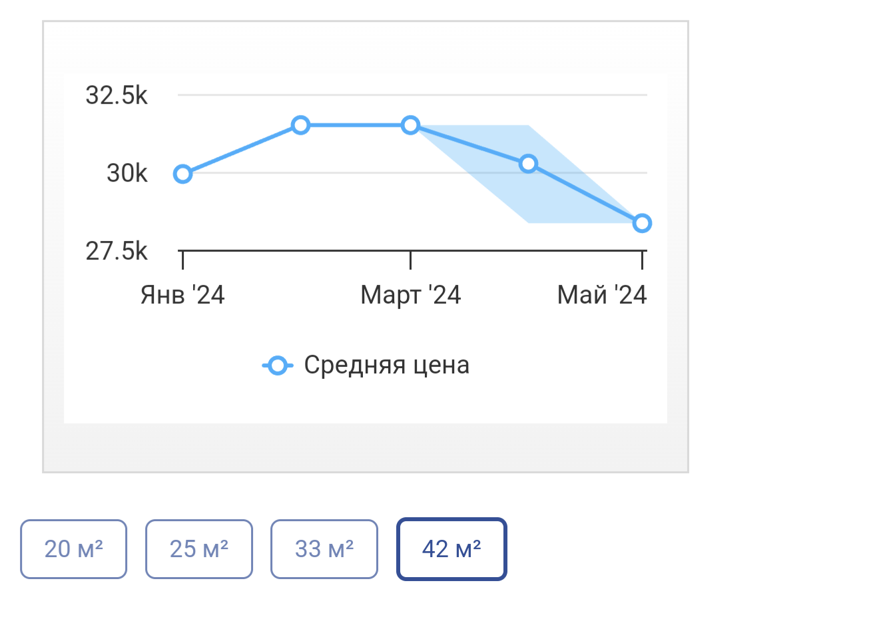
Task: Select the 25 м² area option
Action: click(198, 549)
